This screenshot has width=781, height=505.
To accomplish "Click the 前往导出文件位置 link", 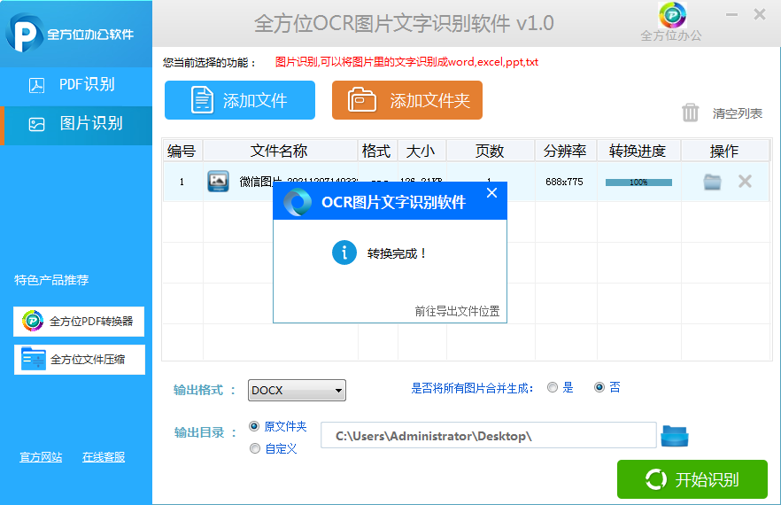I will 457,311.
